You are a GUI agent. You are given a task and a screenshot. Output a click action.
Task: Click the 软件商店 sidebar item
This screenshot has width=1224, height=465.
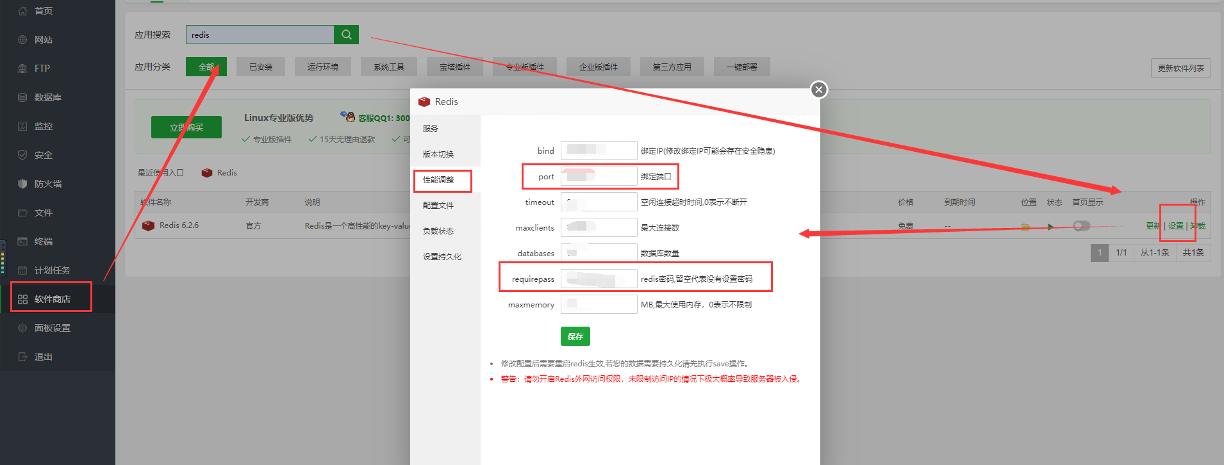tap(52, 299)
